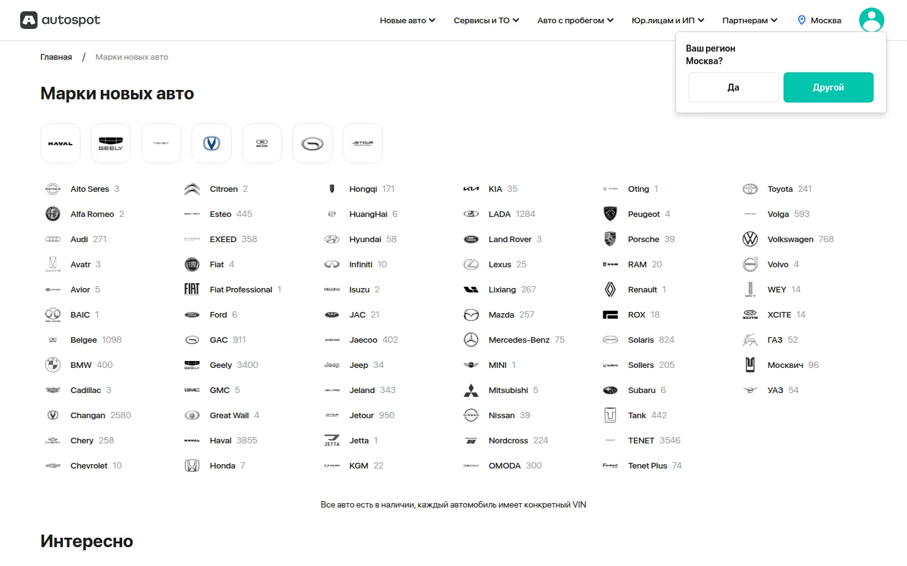Viewport: 907px width, 566px height.
Task: Click the Nissan logo icon
Action: click(471, 415)
